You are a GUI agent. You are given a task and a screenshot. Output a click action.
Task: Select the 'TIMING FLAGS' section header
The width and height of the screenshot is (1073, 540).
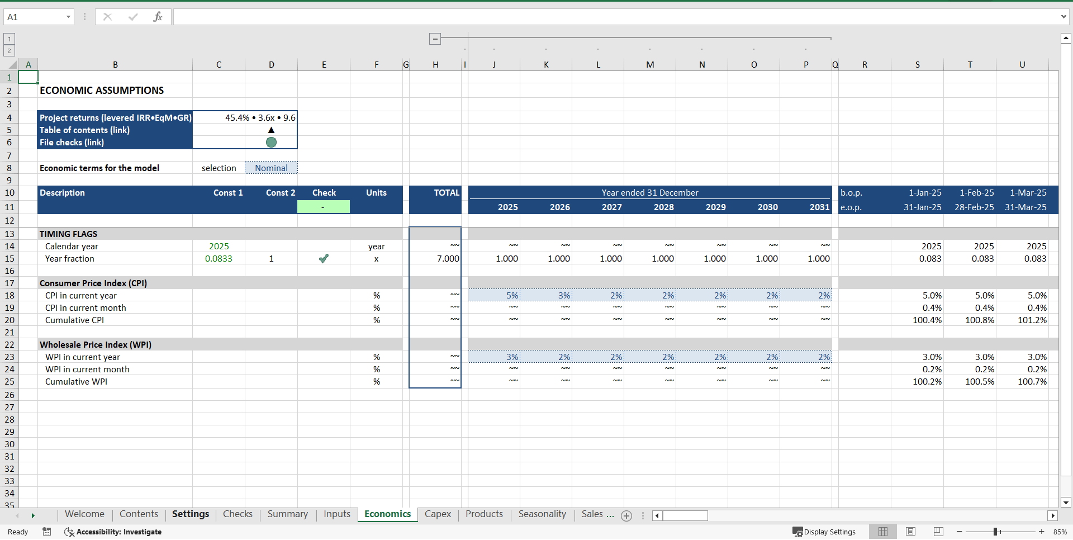pos(115,234)
